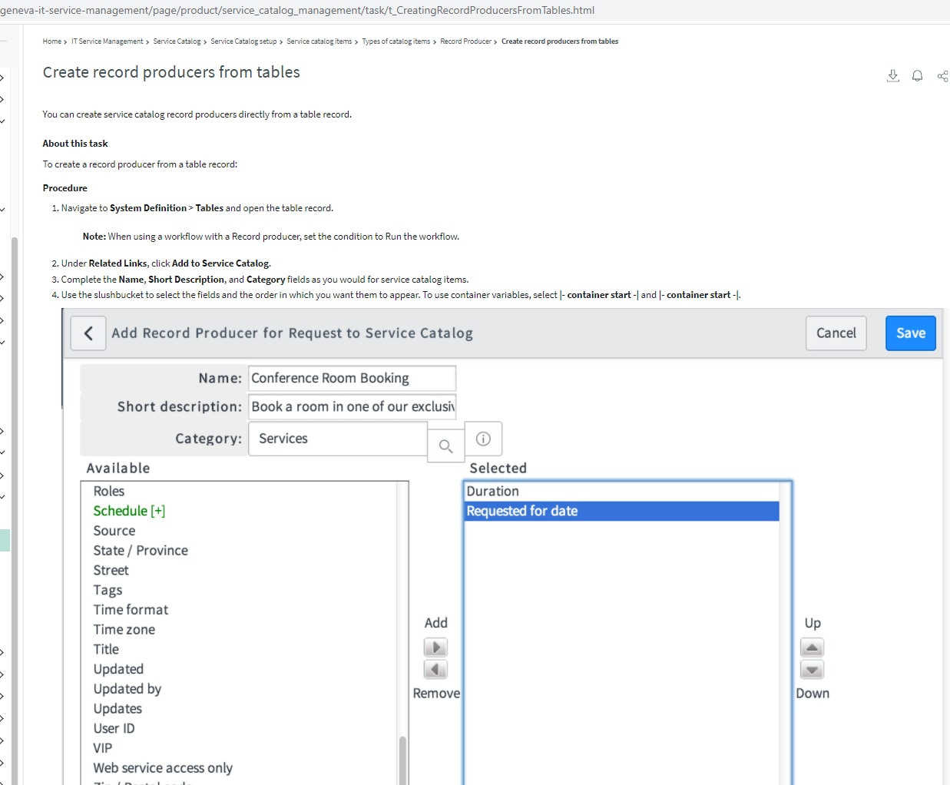Expand the Schedule field group

(x=159, y=510)
